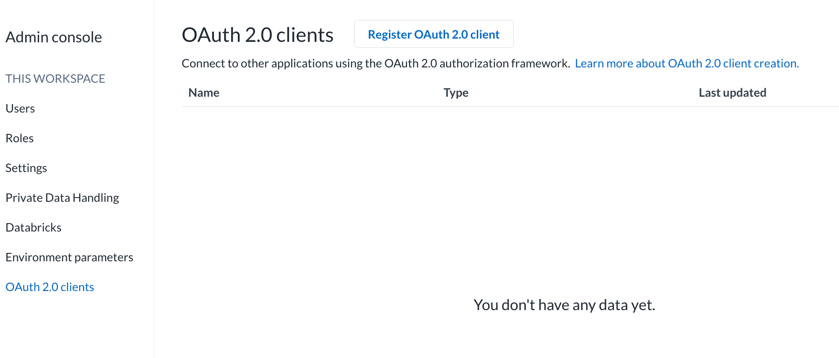The height and width of the screenshot is (358, 839).
Task: Click the vertical divider beside the sidebar
Action: [x=154, y=186]
